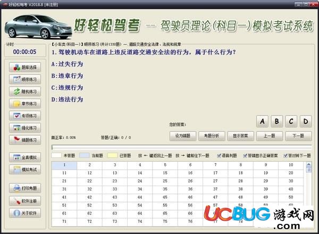
Task: Open 软件注册 software registration
Action: (25, 201)
